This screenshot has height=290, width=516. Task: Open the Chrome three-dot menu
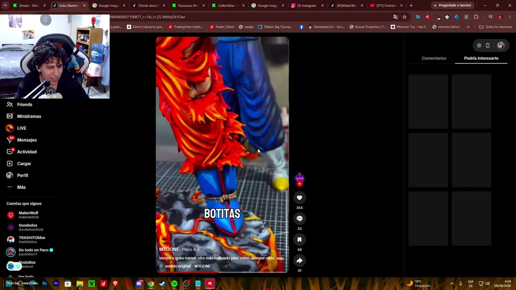click(x=510, y=17)
